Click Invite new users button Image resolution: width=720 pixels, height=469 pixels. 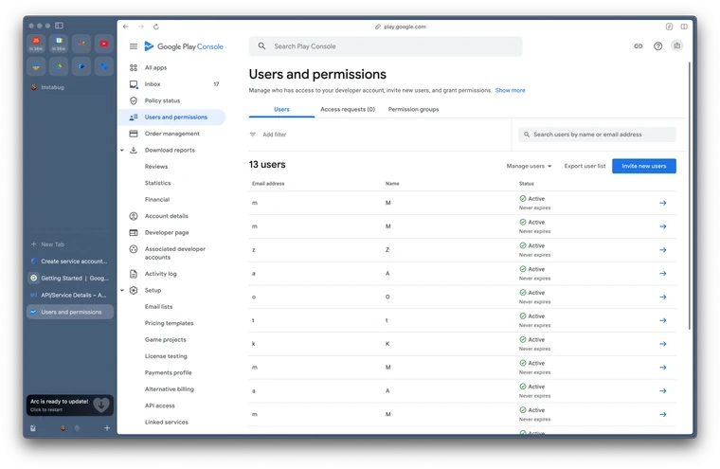(x=643, y=166)
